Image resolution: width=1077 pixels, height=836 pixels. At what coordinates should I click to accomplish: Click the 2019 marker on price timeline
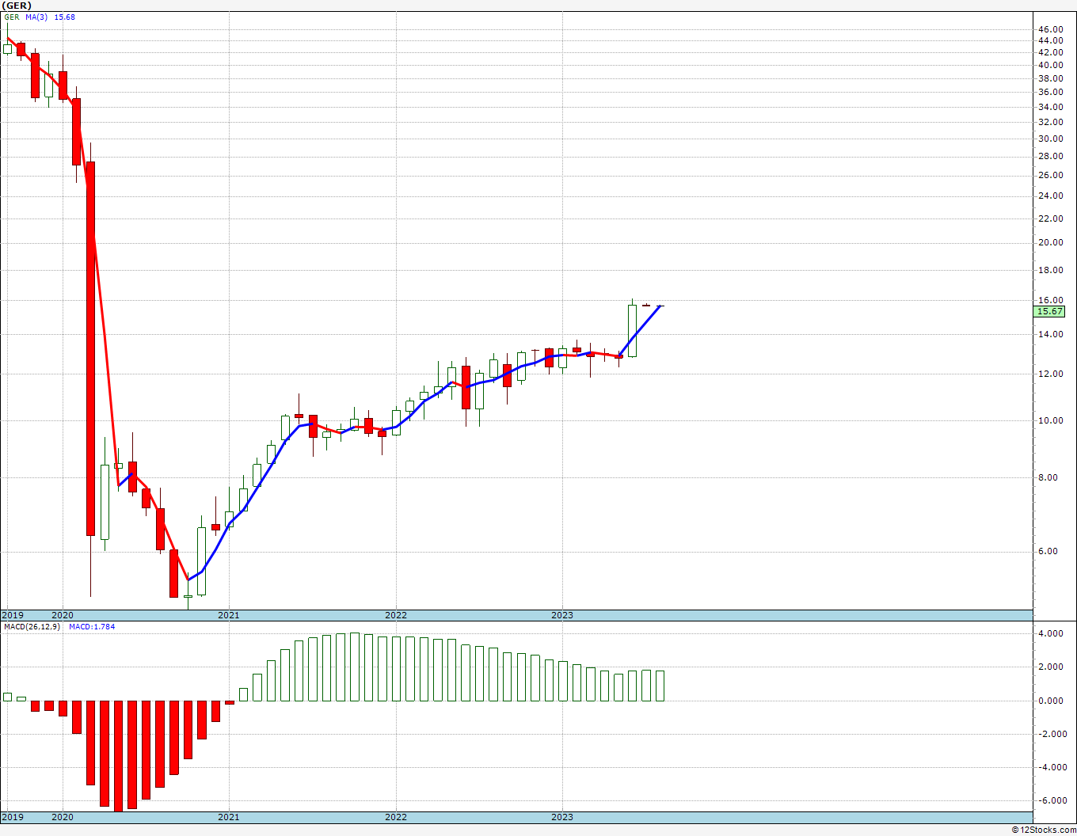(x=13, y=615)
